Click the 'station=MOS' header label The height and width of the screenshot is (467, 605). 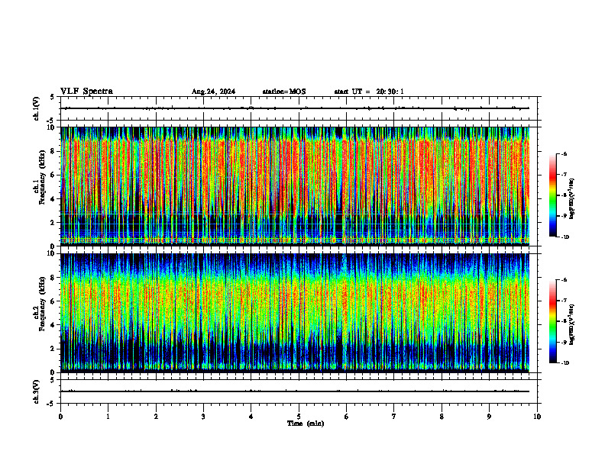(x=284, y=92)
